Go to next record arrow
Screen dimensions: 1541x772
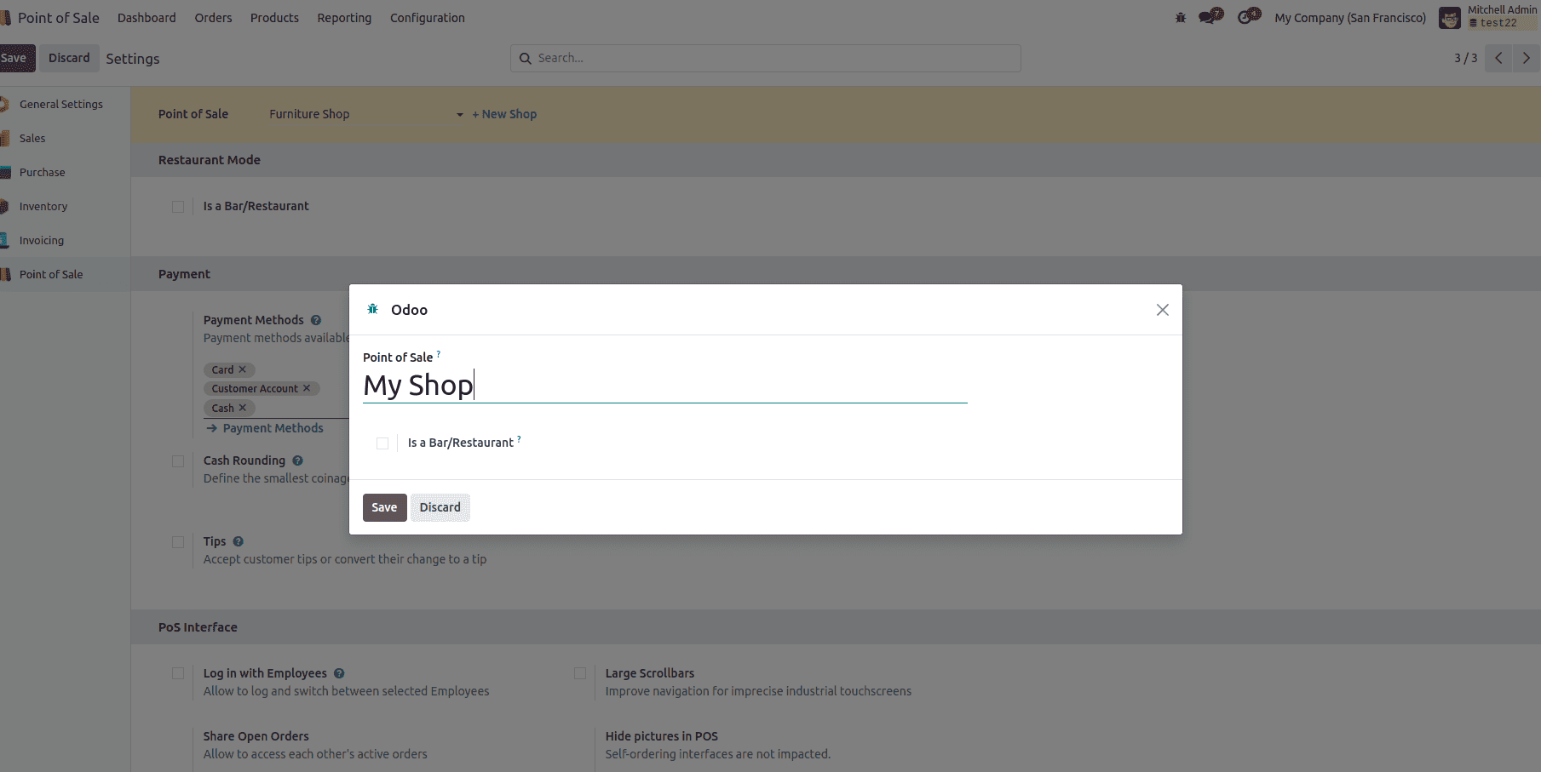1526,58
